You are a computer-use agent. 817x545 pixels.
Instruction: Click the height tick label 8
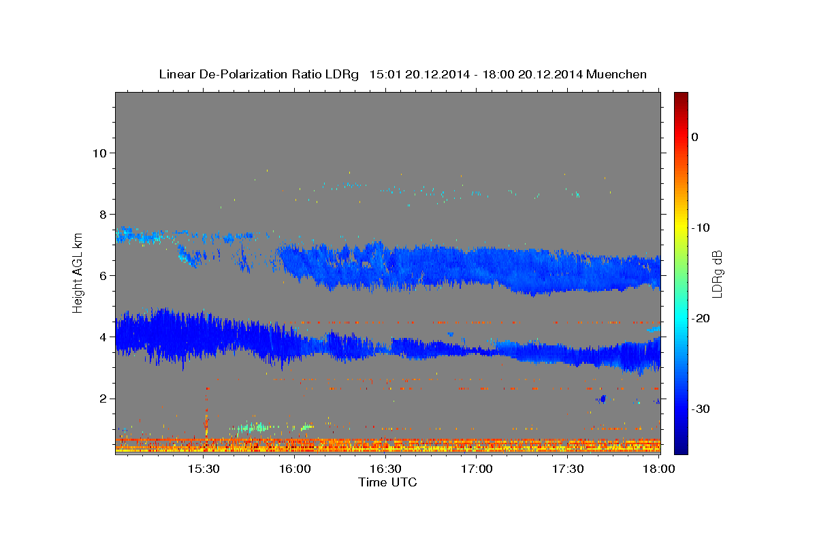(x=103, y=214)
